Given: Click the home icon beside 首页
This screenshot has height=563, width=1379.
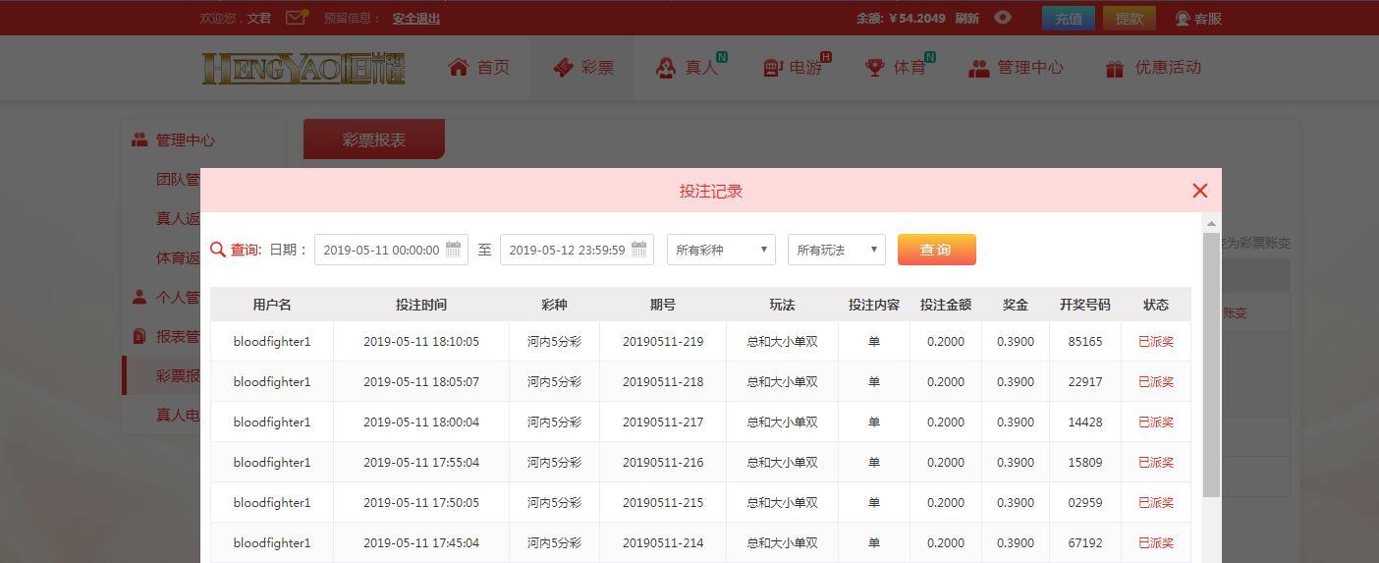Looking at the screenshot, I should [x=458, y=67].
